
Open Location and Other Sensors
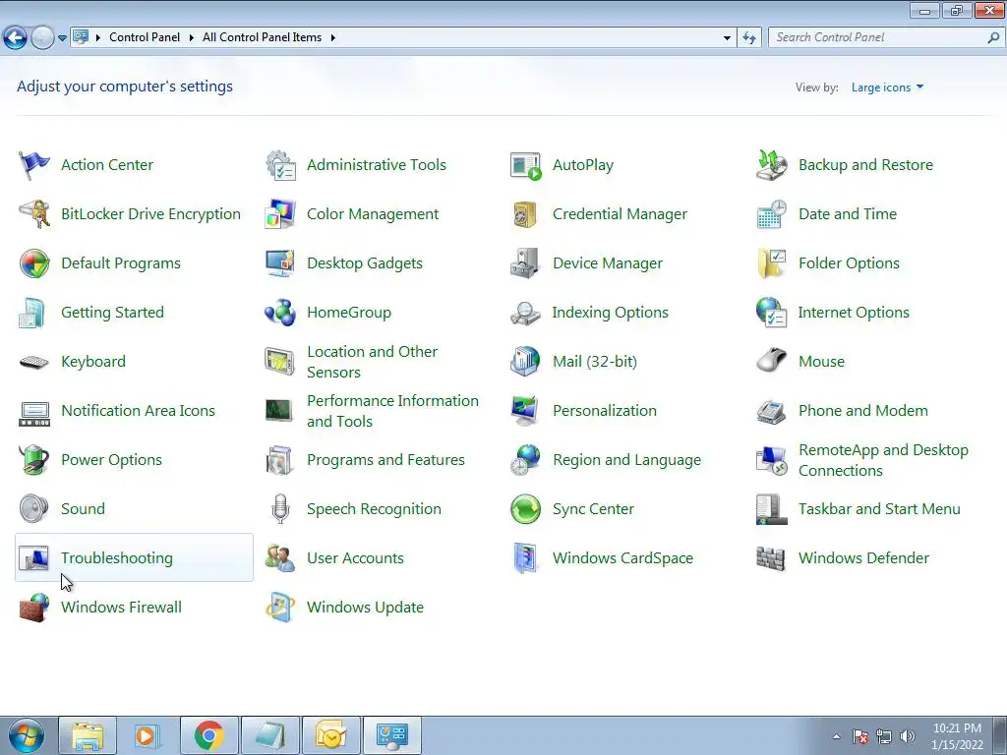click(373, 362)
